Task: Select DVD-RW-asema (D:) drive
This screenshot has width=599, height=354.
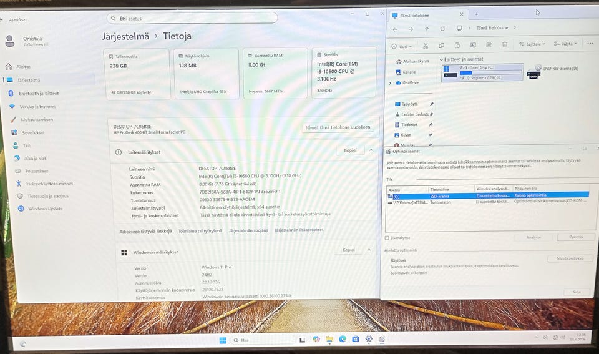Action: 553,72
